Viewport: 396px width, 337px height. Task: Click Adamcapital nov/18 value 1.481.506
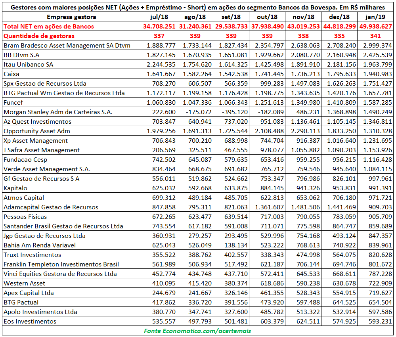(x=305, y=207)
